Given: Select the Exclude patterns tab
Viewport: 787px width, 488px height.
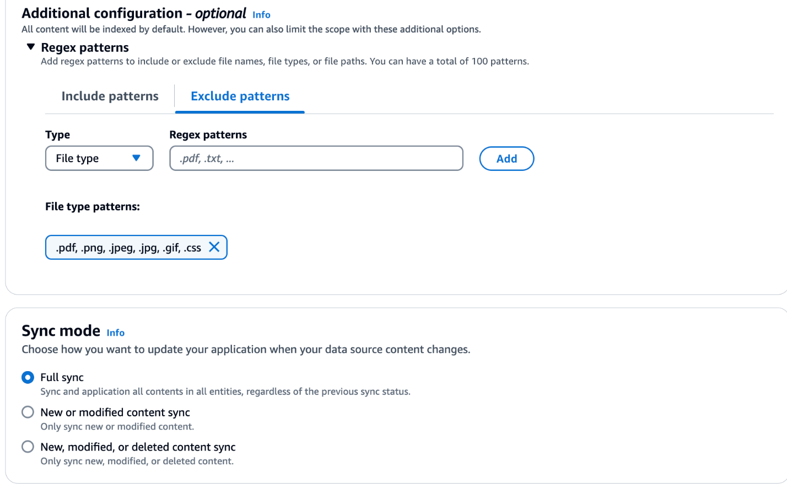Looking at the screenshot, I should tap(240, 96).
